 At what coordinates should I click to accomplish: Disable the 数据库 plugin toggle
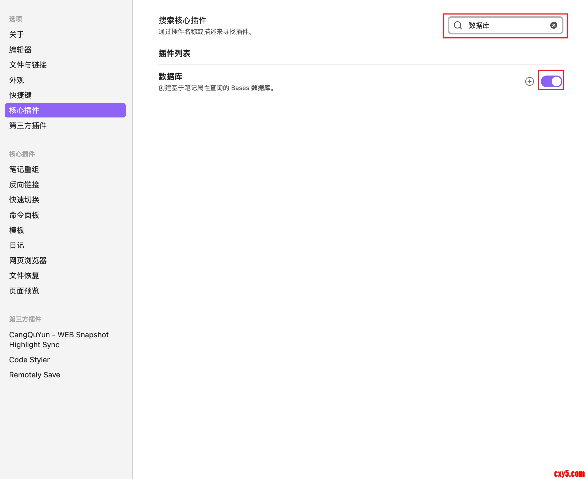coord(551,81)
